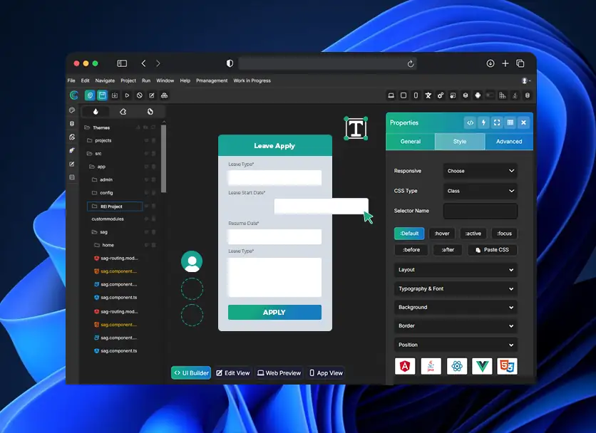The image size is (596, 433).
Task: Select the HTML5 CSS3 icon
Action: pyautogui.click(x=507, y=366)
